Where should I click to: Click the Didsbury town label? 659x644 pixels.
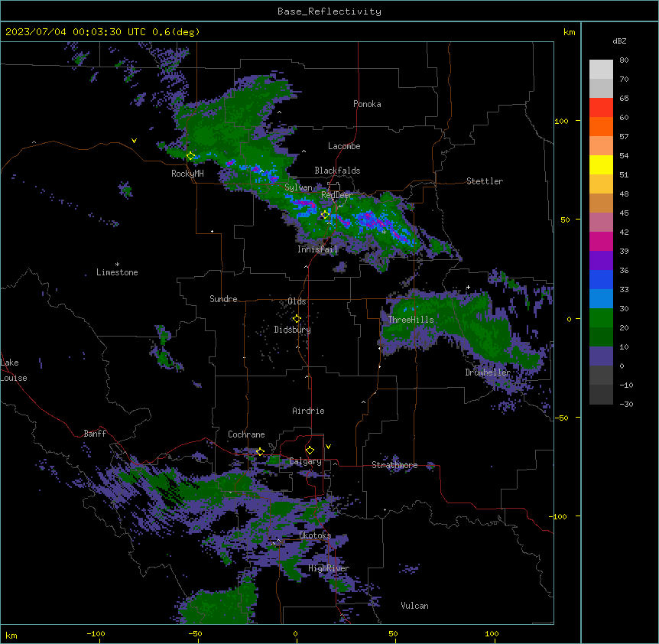tap(293, 330)
